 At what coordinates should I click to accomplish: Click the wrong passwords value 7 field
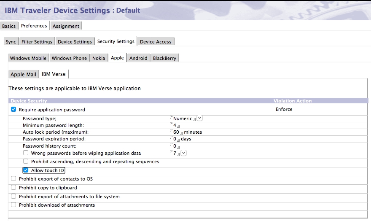(x=175, y=153)
